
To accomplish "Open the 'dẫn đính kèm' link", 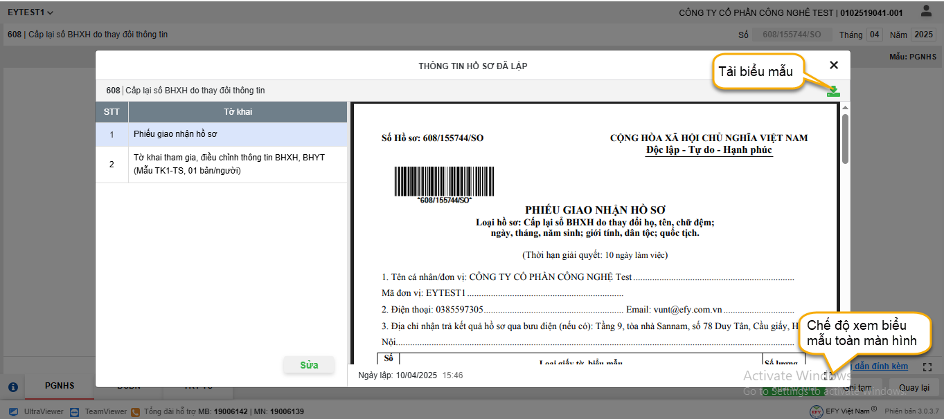I will tap(881, 366).
